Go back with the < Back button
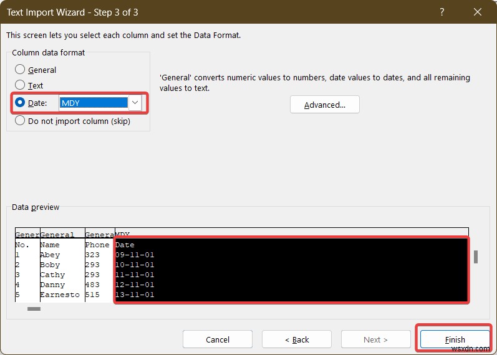The image size is (497, 355). click(x=297, y=339)
